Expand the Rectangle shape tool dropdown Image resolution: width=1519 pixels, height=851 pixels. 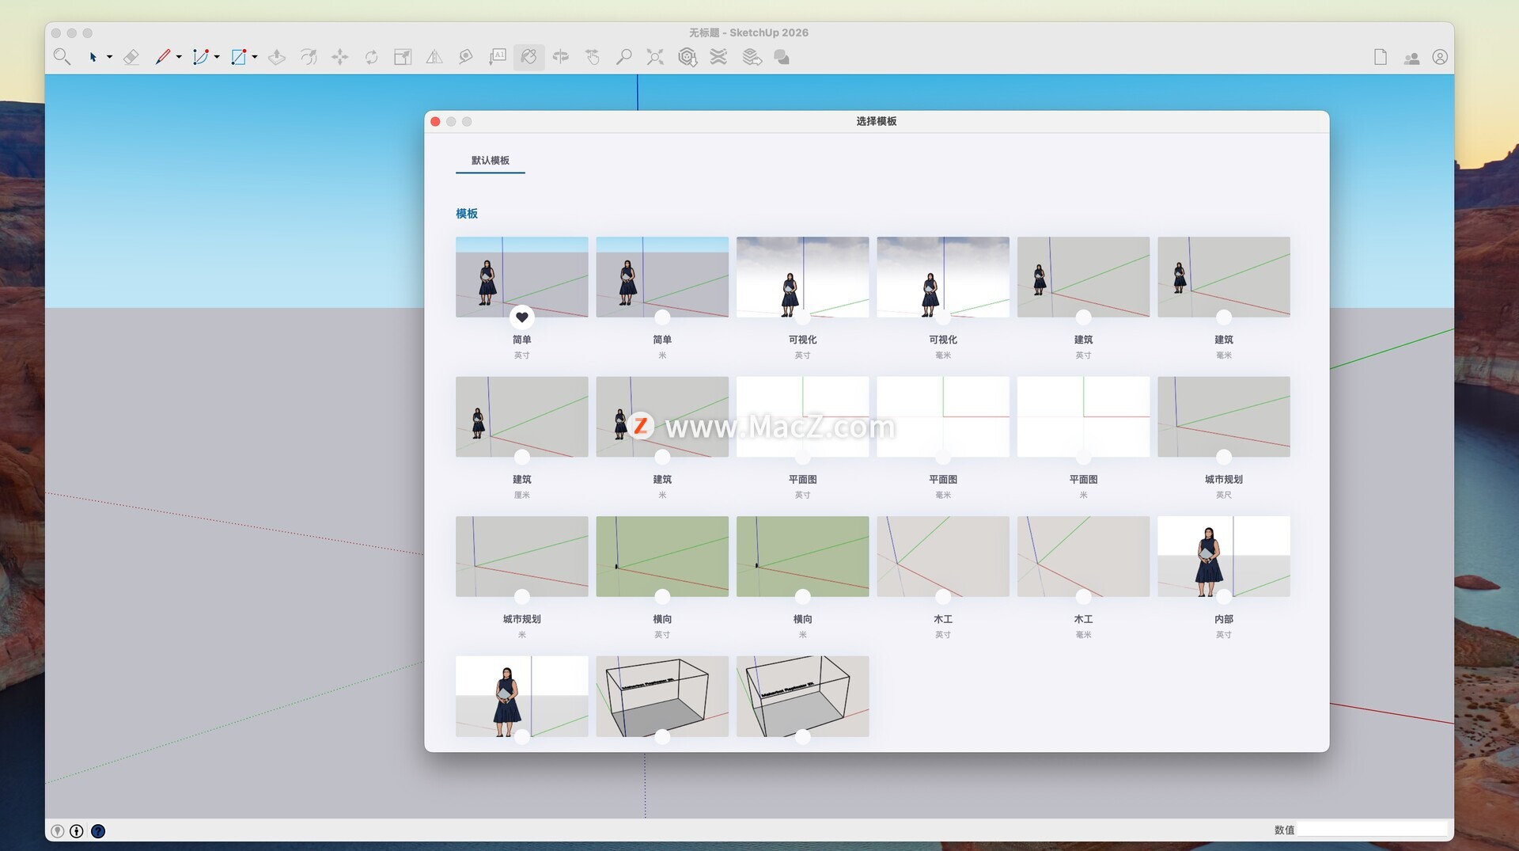[255, 57]
